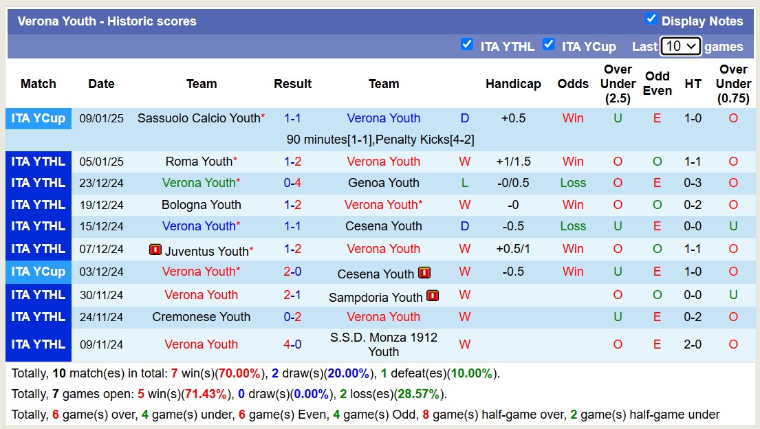Click the ITA YCup tag on 09/01/25 row
Viewport: 760px width, 429px height.
pos(39,118)
